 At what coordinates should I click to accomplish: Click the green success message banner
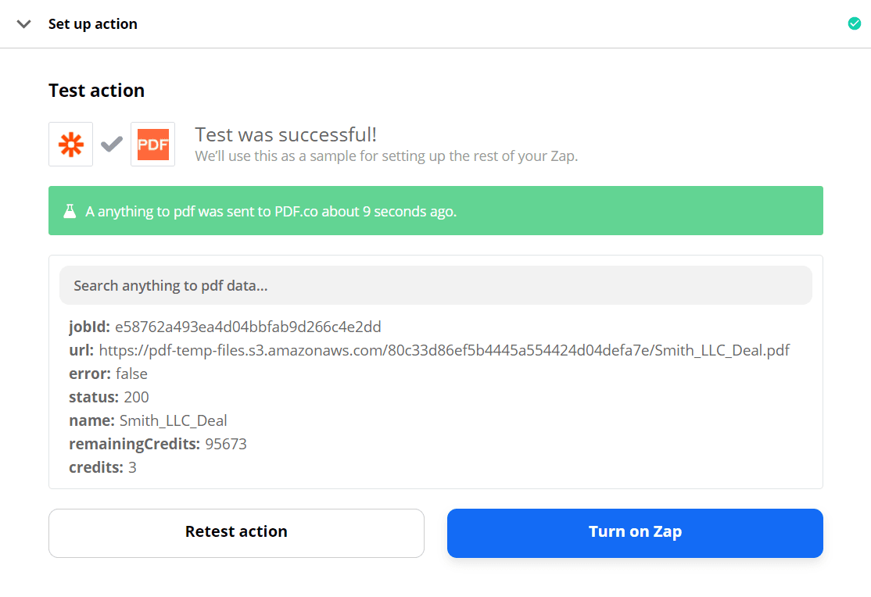(435, 210)
